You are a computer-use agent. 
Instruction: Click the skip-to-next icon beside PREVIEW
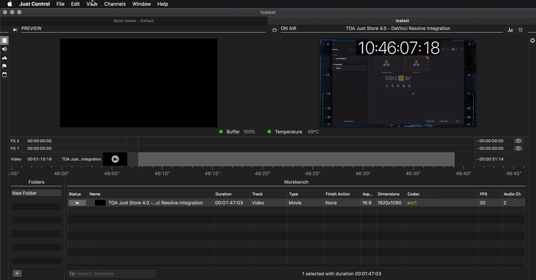tap(15, 29)
